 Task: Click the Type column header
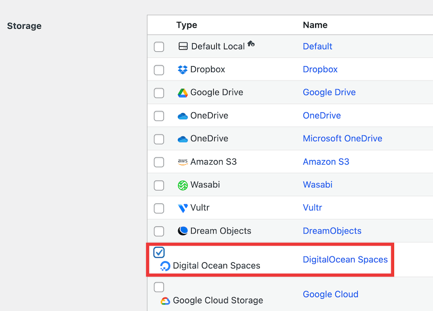point(187,25)
